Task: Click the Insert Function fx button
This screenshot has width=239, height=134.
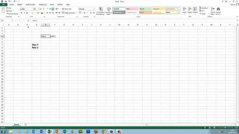Action: click(28, 21)
